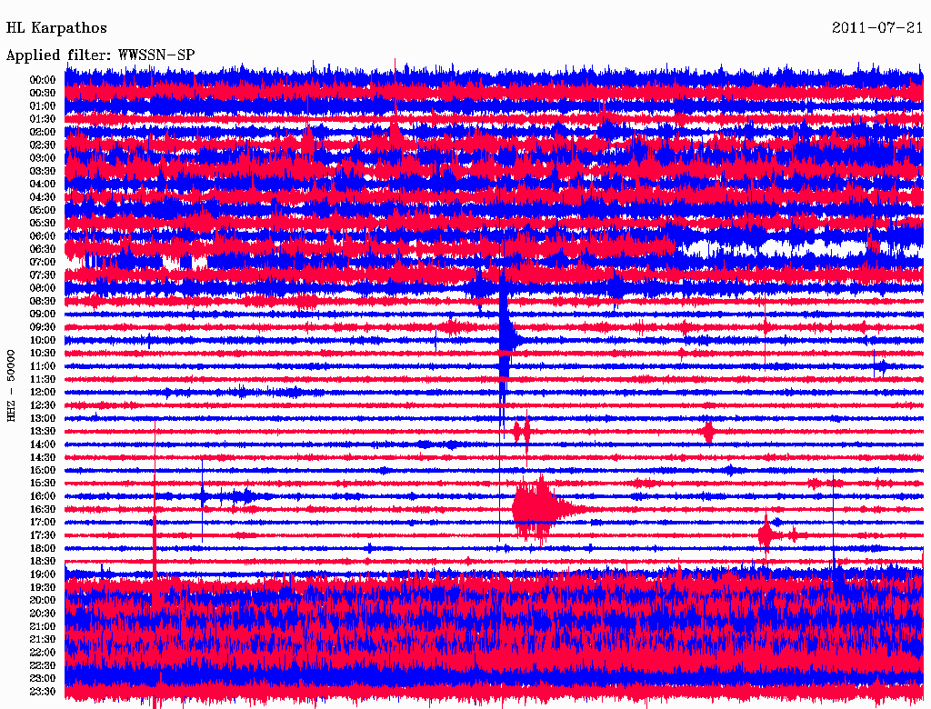Select the 04:30 time label
931x709 pixels.
tap(43, 197)
